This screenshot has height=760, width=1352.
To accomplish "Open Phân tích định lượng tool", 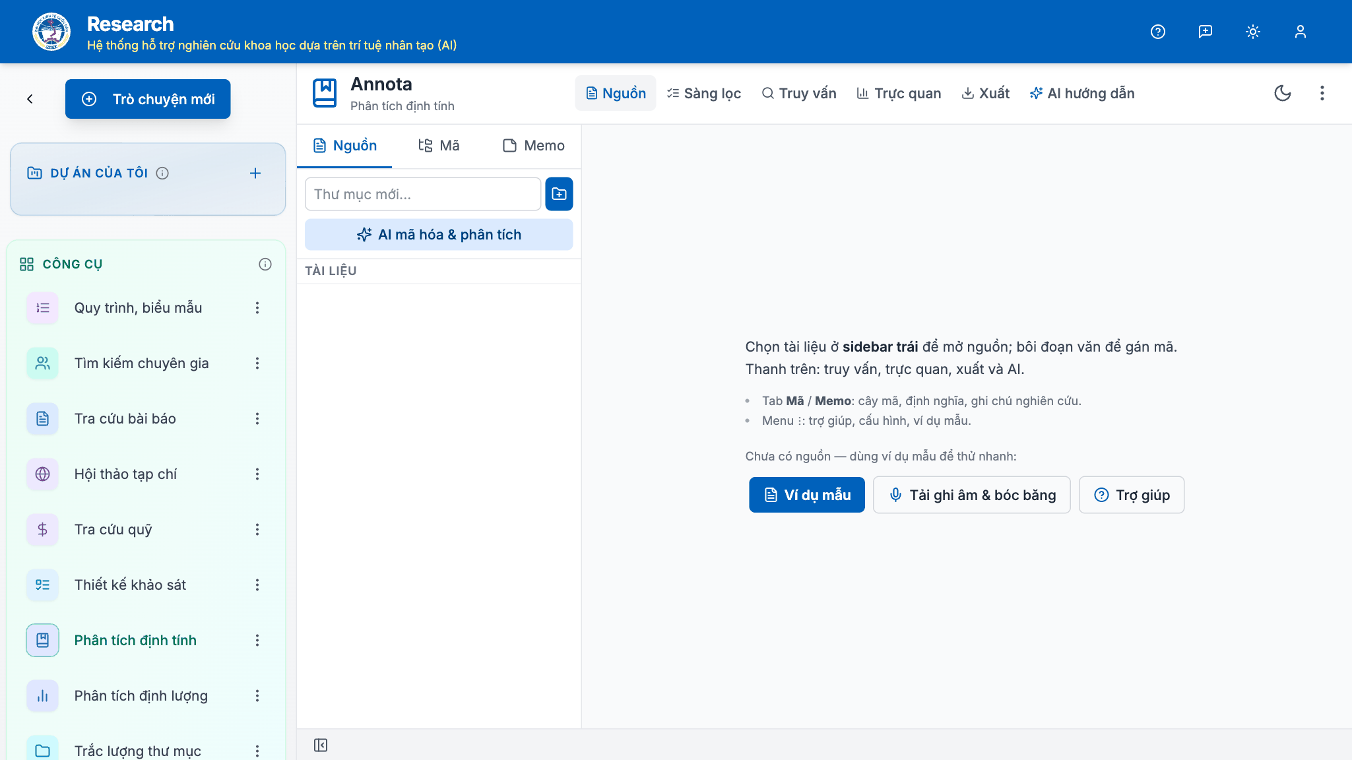I will [x=141, y=695].
